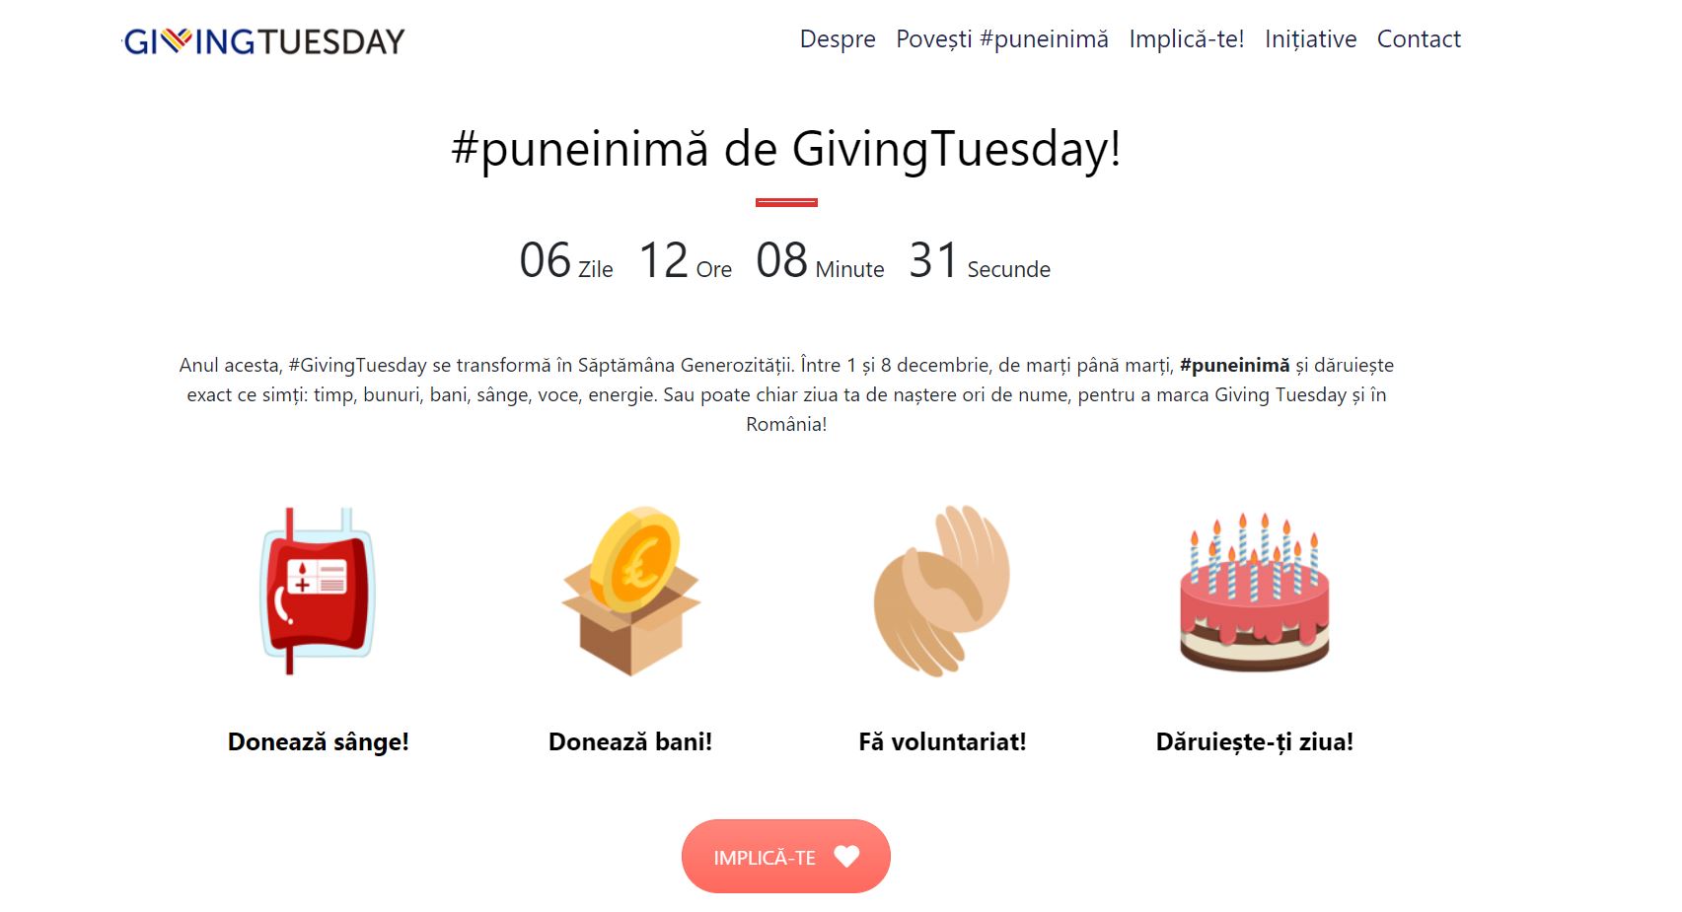Click the days countdown number
The height and width of the screenshot is (912, 1682).
546,261
